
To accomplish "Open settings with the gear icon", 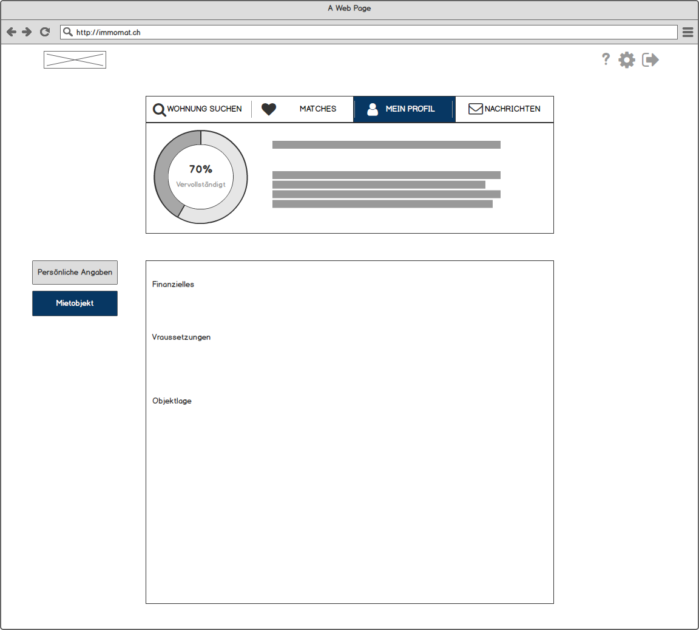I will point(627,59).
